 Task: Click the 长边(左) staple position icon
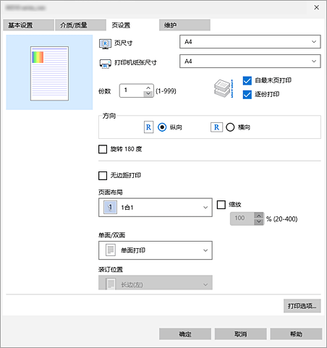[111, 284]
